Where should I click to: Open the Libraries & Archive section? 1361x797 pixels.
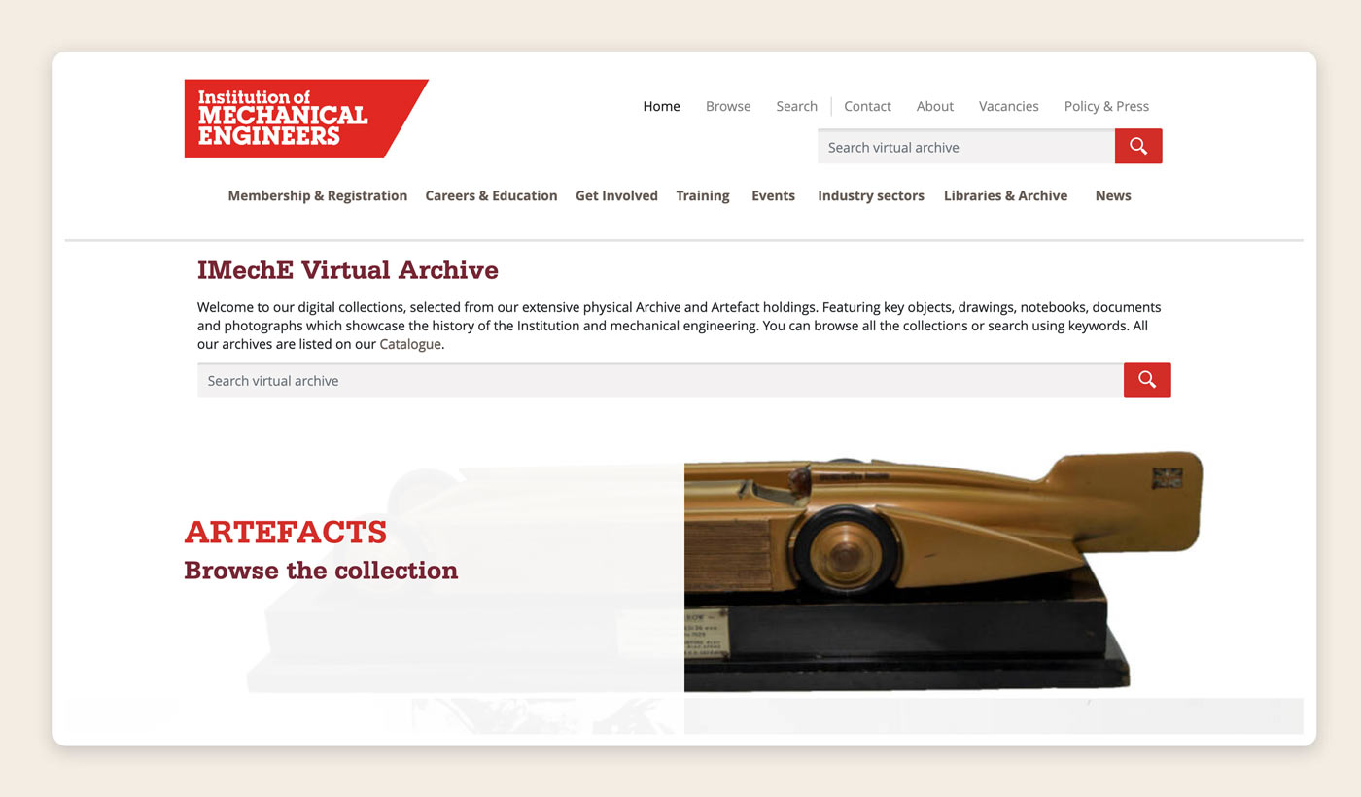(x=1005, y=196)
